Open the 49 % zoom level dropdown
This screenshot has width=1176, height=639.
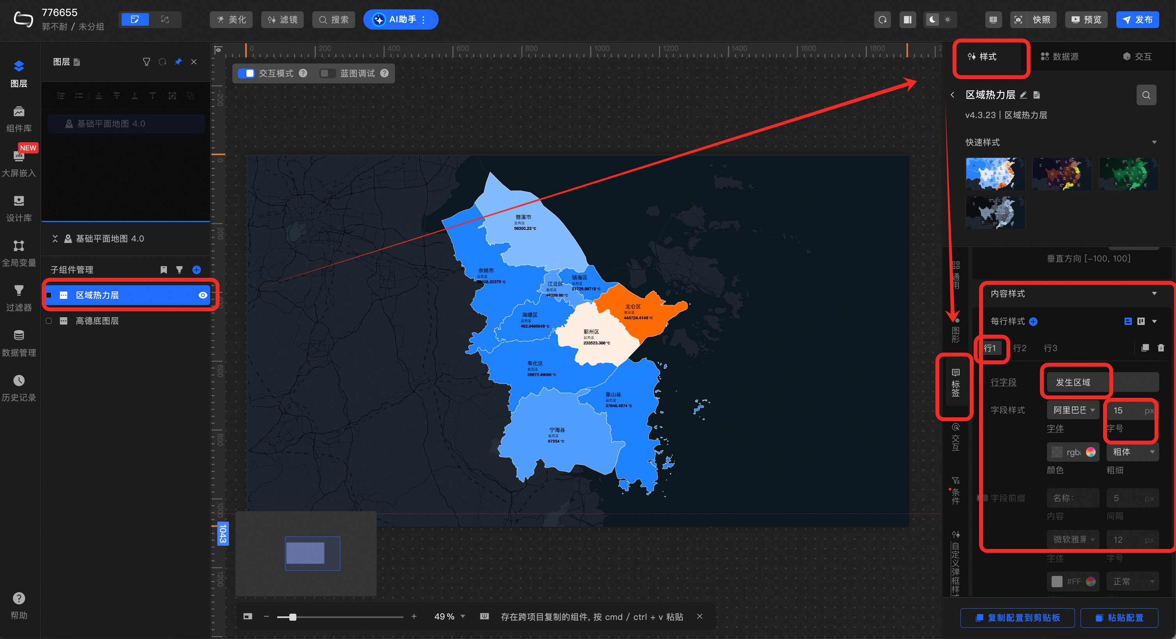coord(449,616)
